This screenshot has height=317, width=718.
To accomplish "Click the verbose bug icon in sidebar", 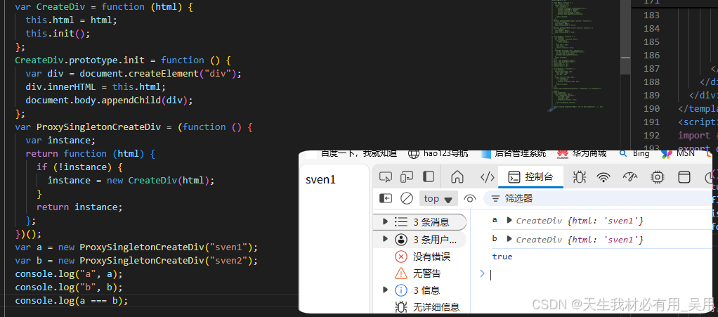I will (x=401, y=307).
